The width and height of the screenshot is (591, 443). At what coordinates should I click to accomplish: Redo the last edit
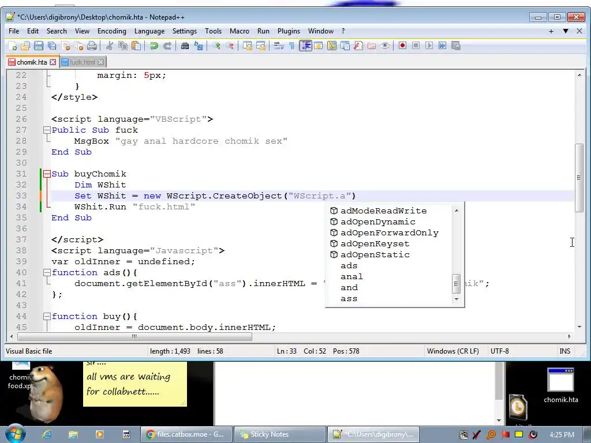coord(167,46)
